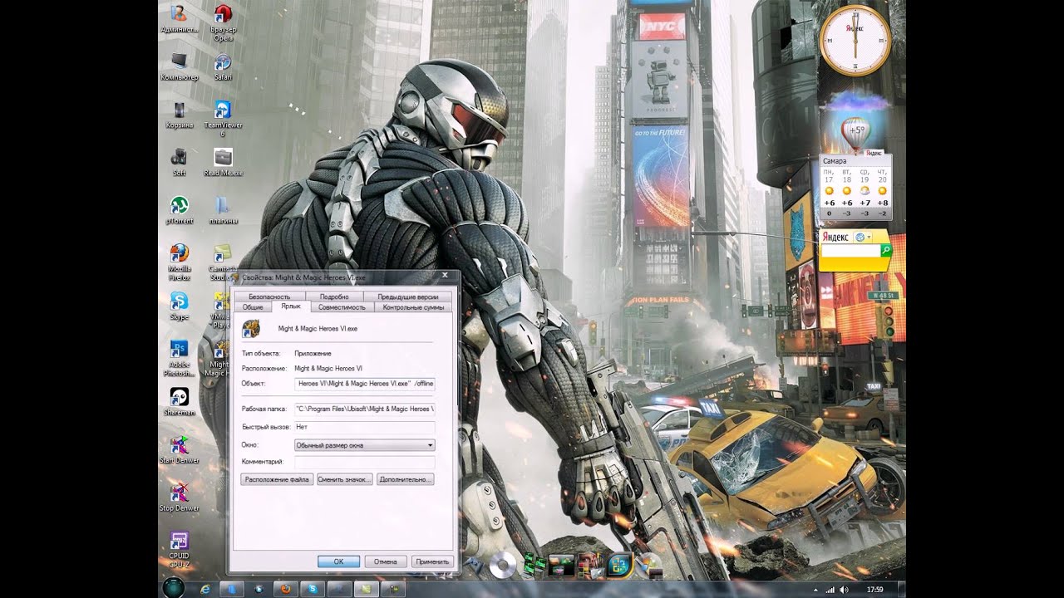
Task: Launch the CPUID CPU-Z shortcut
Action: (179, 548)
